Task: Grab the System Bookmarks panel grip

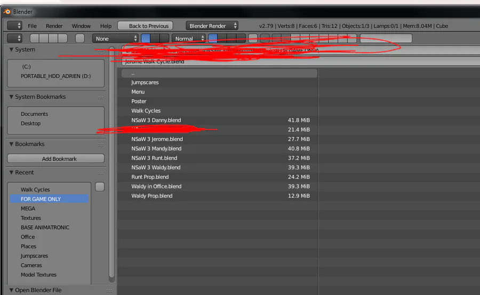Action: tap(101, 98)
